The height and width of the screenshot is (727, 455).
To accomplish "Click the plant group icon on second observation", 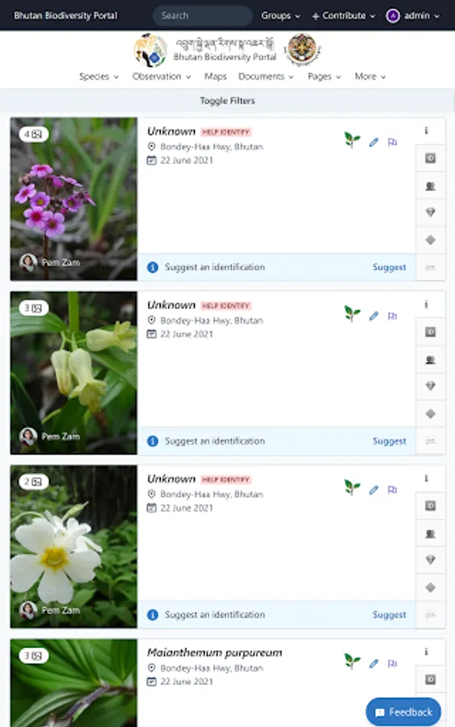I will [352, 313].
